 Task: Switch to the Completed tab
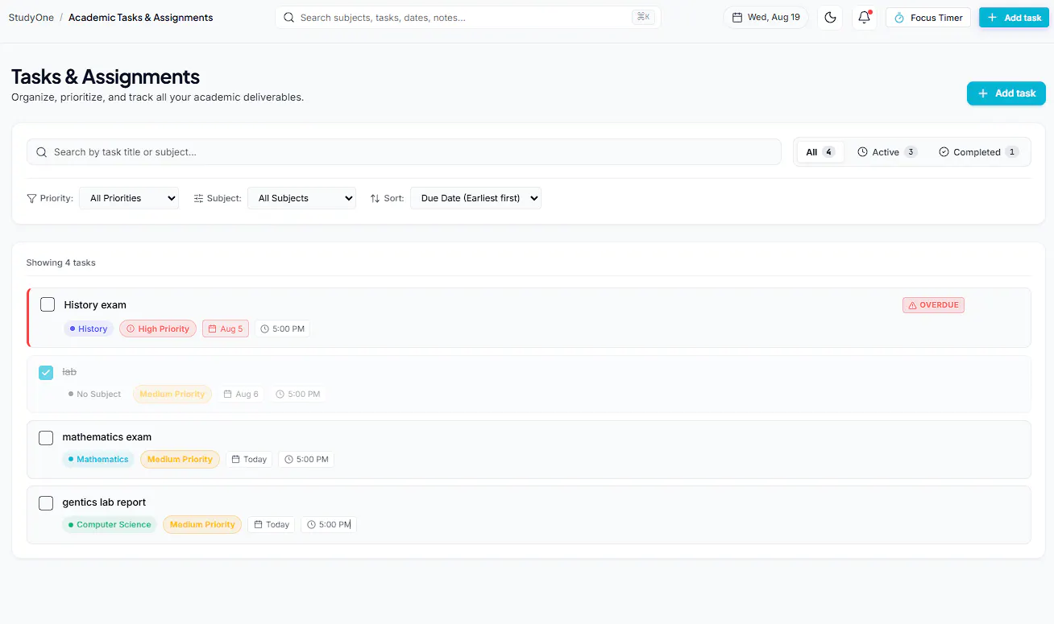[978, 152]
